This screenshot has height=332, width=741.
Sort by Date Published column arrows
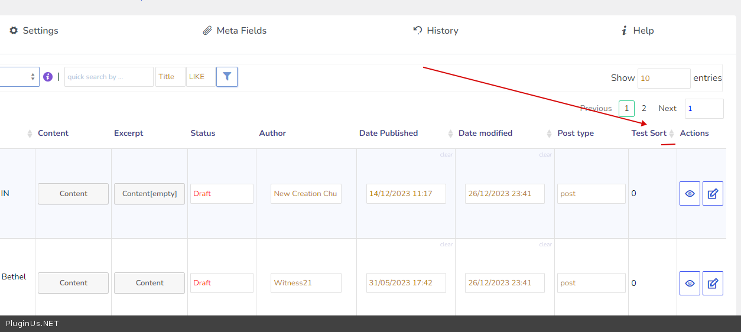[450, 134]
